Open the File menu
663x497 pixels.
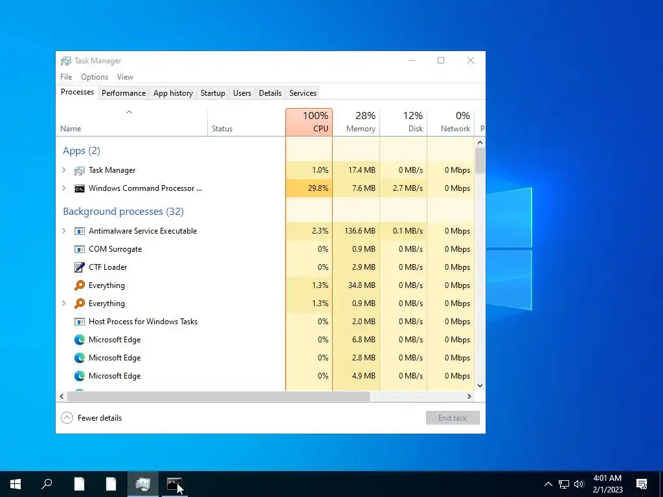(66, 77)
